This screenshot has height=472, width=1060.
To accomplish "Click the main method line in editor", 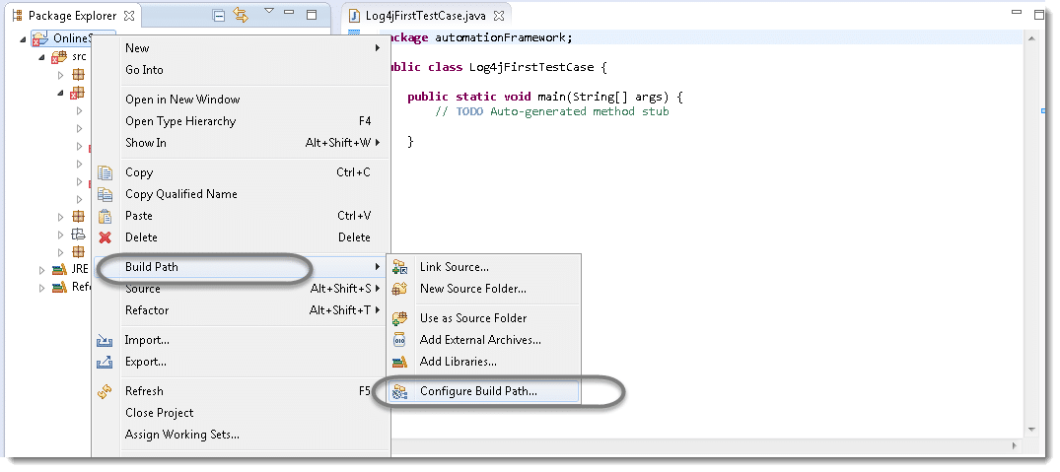I will click(544, 97).
